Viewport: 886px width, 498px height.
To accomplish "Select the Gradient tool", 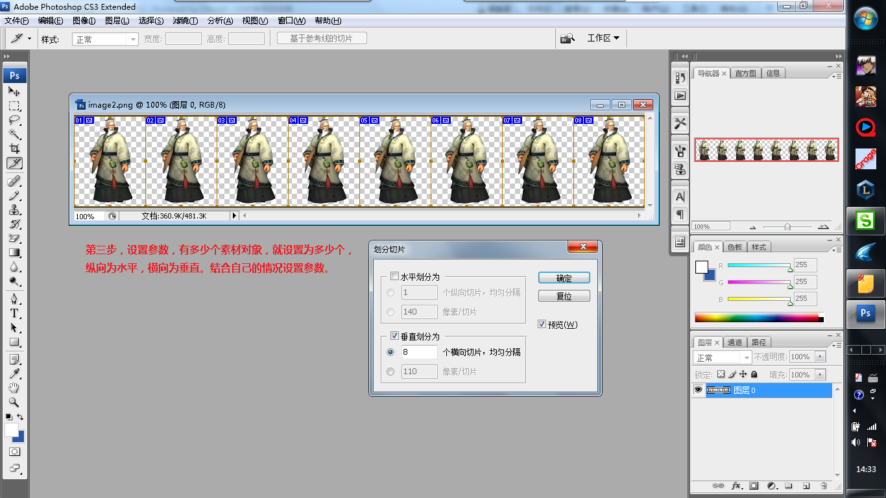I will coord(14,253).
